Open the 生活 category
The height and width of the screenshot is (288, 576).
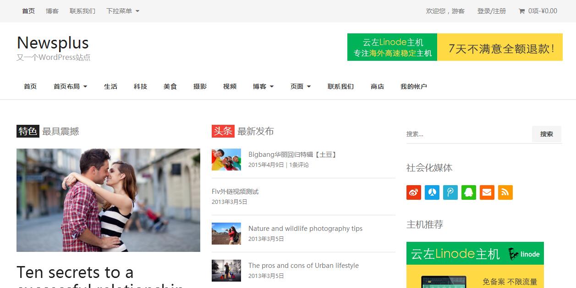click(110, 86)
